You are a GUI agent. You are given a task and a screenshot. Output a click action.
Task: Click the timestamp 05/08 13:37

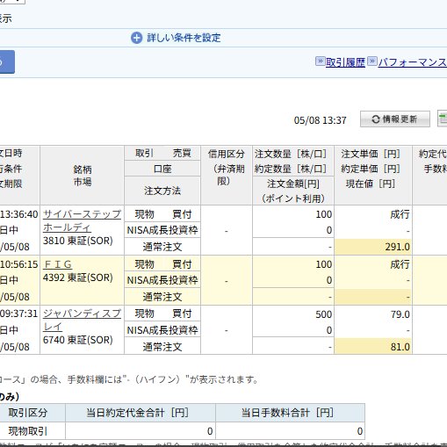point(320,120)
